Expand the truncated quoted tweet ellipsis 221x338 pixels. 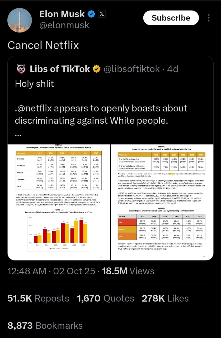click(x=18, y=135)
